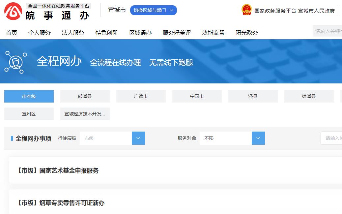Switch to the 广德市 tab
The height and width of the screenshot is (214, 342).
click(141, 96)
